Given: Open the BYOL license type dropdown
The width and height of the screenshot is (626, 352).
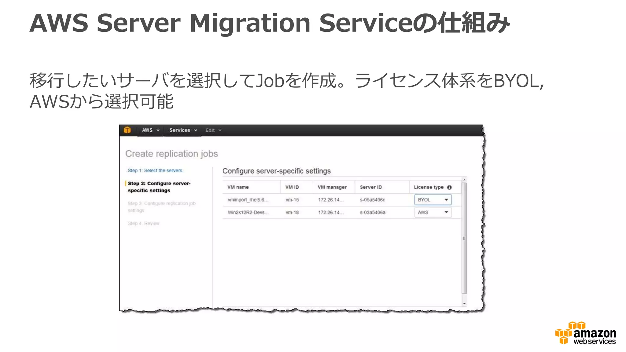Looking at the screenshot, I should point(433,200).
